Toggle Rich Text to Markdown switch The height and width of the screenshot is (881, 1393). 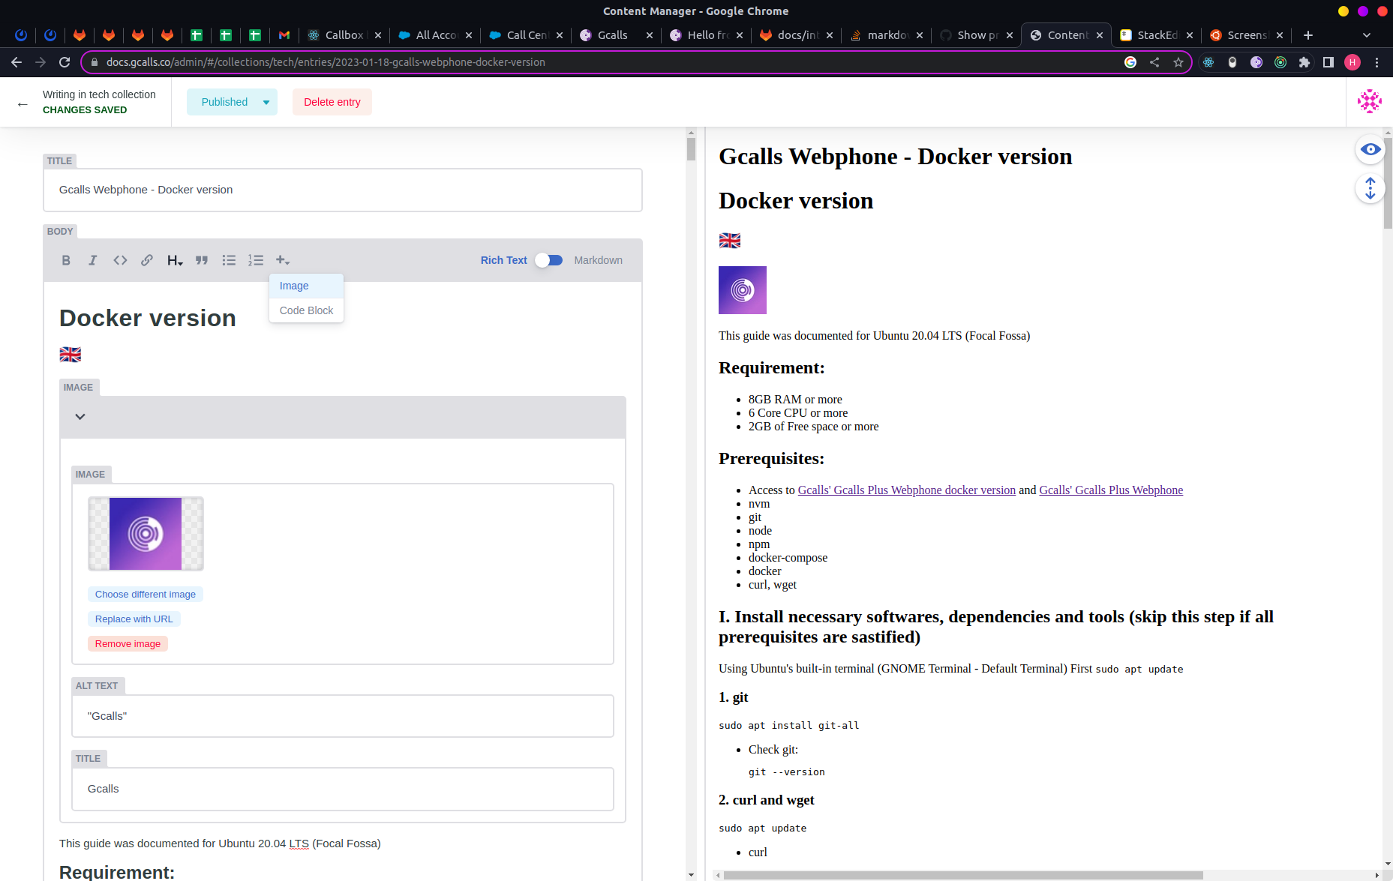pos(549,260)
